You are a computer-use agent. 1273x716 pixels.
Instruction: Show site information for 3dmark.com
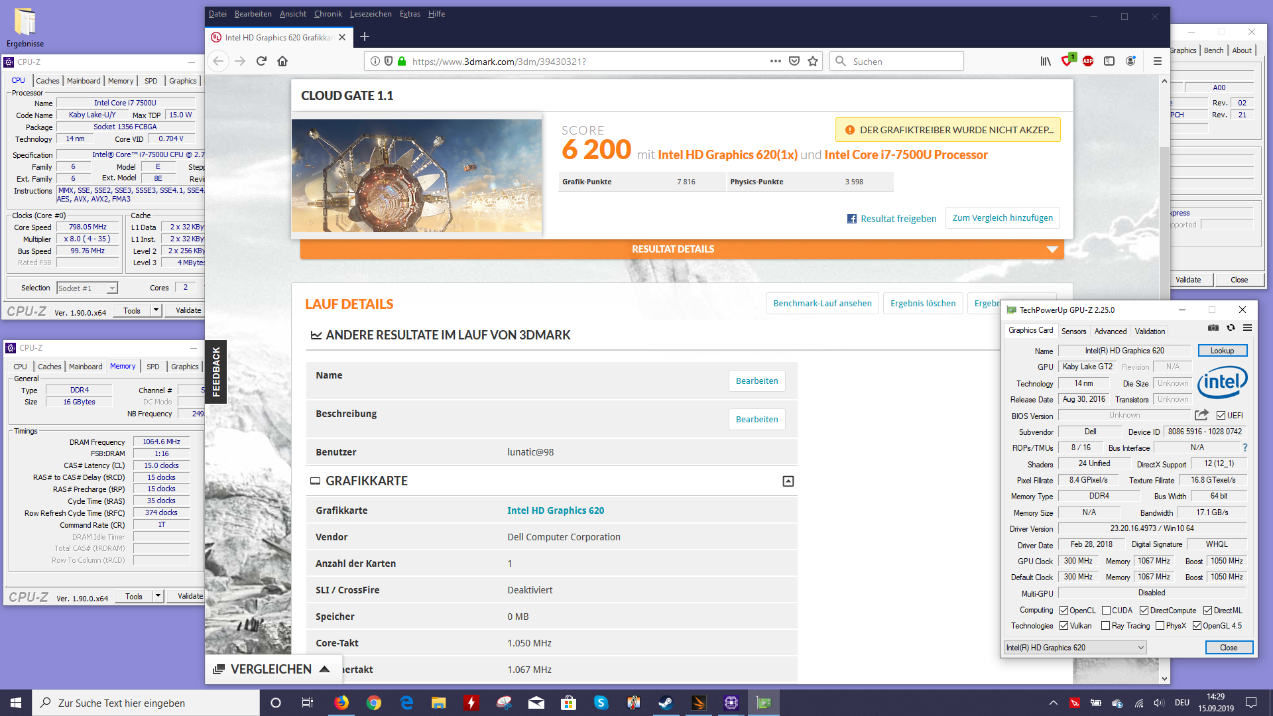(375, 61)
